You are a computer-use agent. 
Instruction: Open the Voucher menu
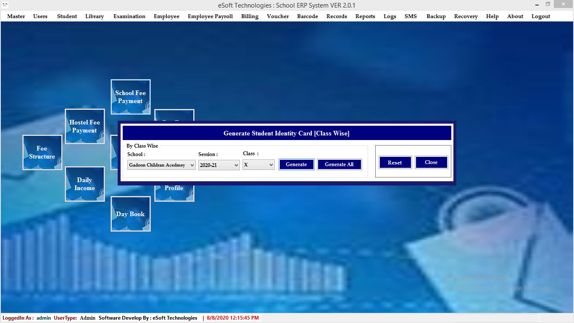tap(278, 16)
